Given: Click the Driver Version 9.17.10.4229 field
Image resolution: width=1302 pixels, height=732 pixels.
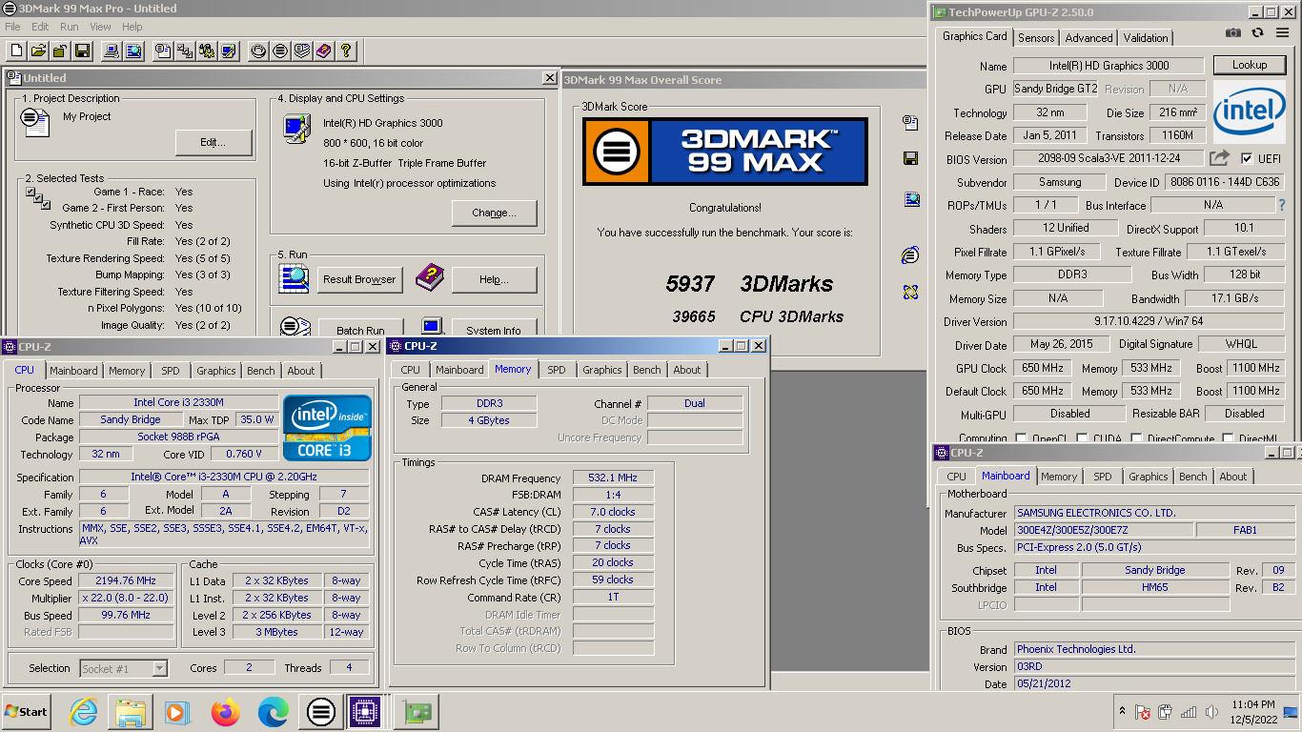Looking at the screenshot, I should pyautogui.click(x=1149, y=321).
